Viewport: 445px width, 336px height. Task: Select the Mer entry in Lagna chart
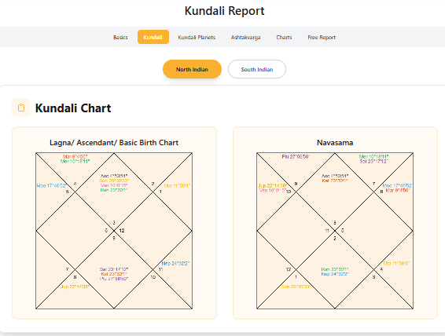75,161
